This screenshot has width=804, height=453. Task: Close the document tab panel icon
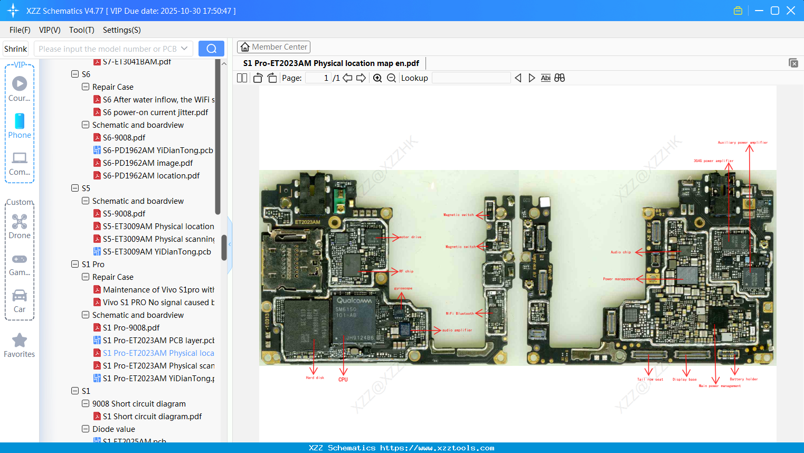click(793, 63)
